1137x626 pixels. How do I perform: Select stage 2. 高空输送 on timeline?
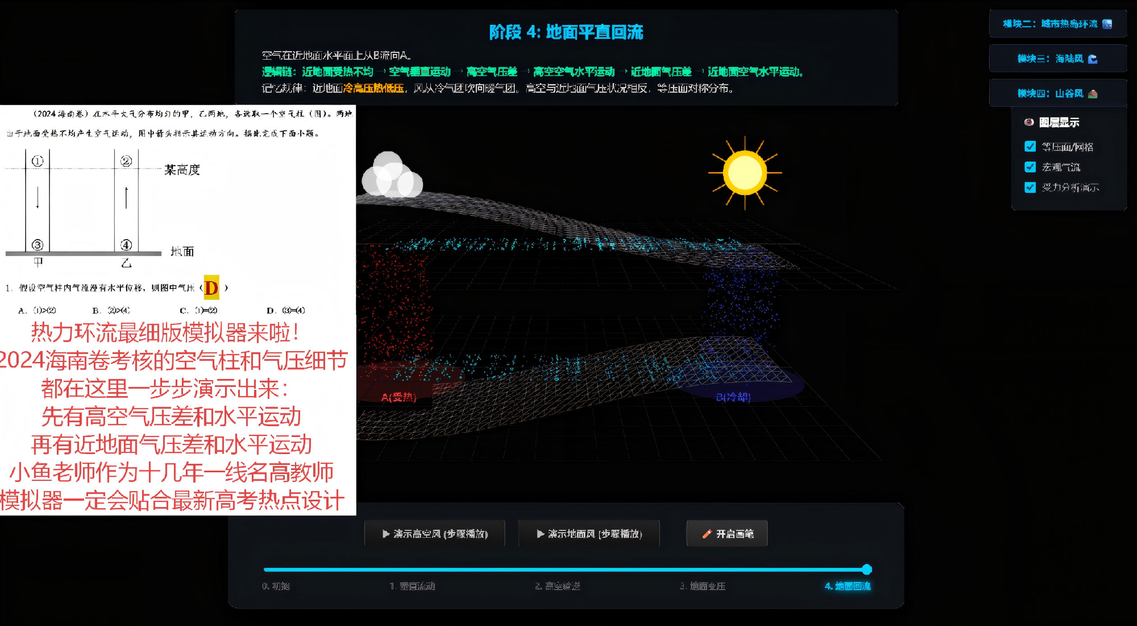point(557,586)
